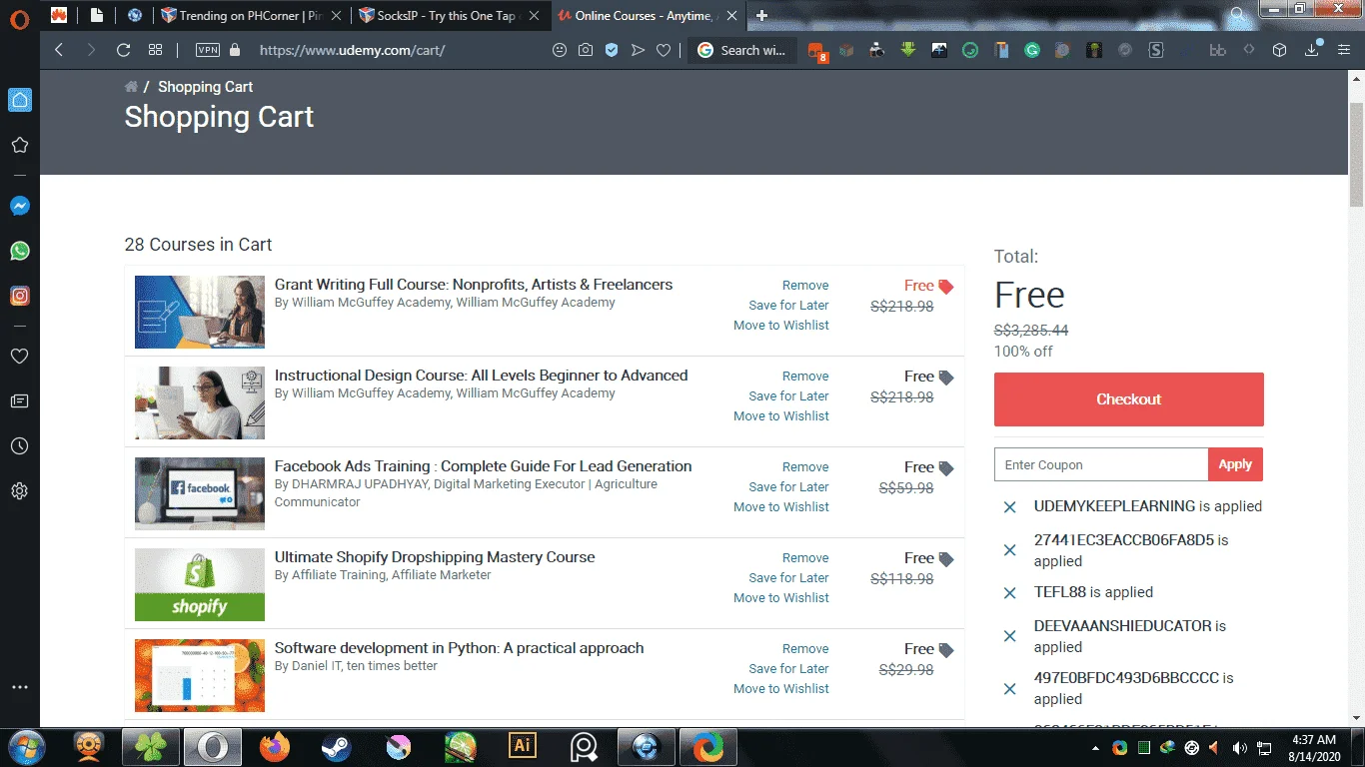The width and height of the screenshot is (1365, 767).
Task: Open the Home icon in the Opera sidebar
Action: point(20,100)
